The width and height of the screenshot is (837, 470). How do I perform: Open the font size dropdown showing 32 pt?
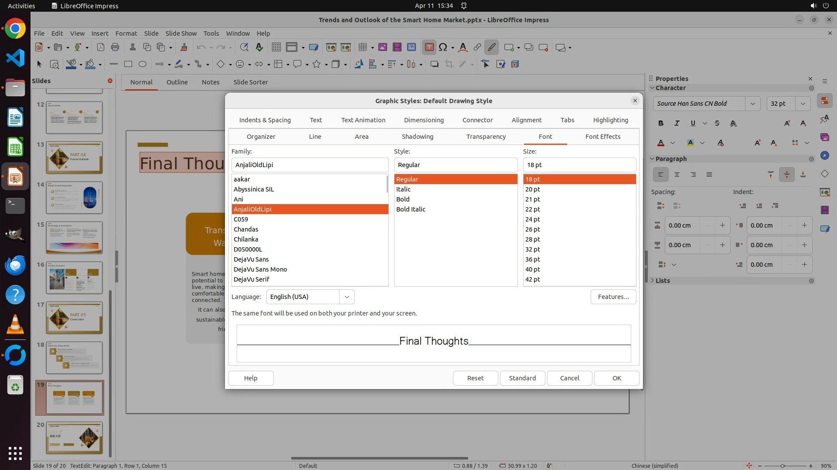[x=803, y=104]
